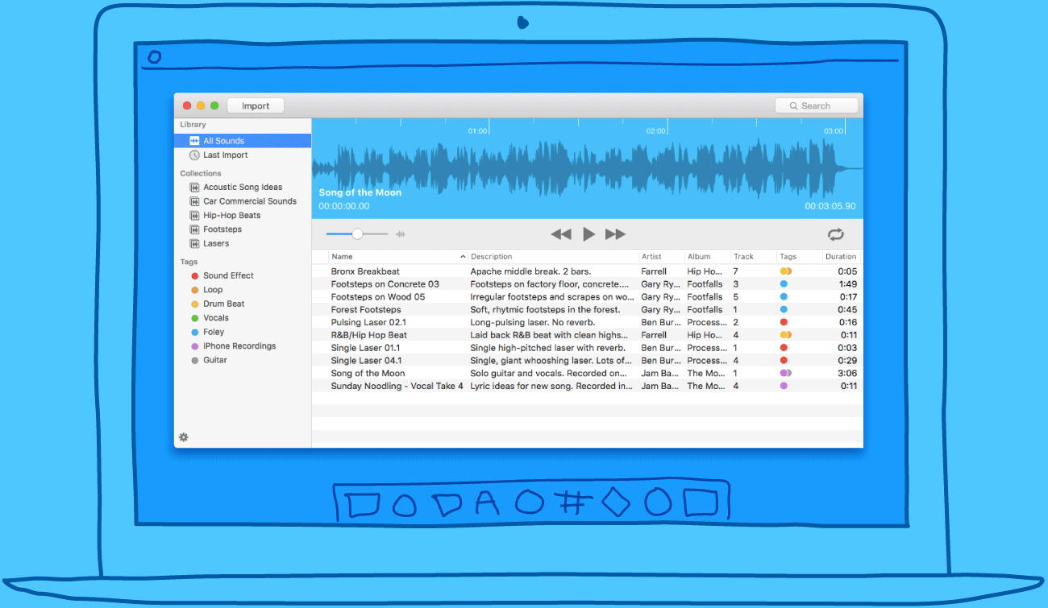The width and height of the screenshot is (1048, 608).
Task: Click the Bronx Breakbeat tag dots
Action: click(x=786, y=271)
